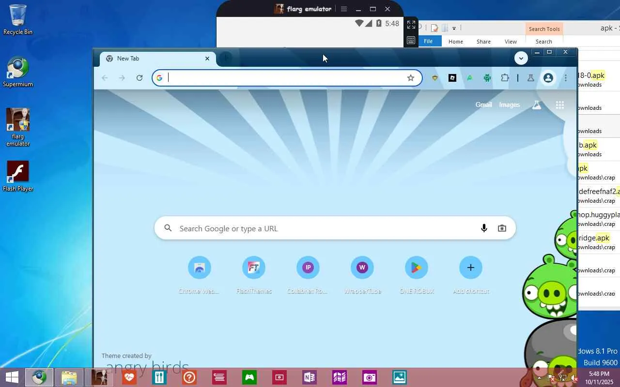Screen dimensions: 620x387
Task: Go back in Chrome
Action: pyautogui.click(x=105, y=78)
